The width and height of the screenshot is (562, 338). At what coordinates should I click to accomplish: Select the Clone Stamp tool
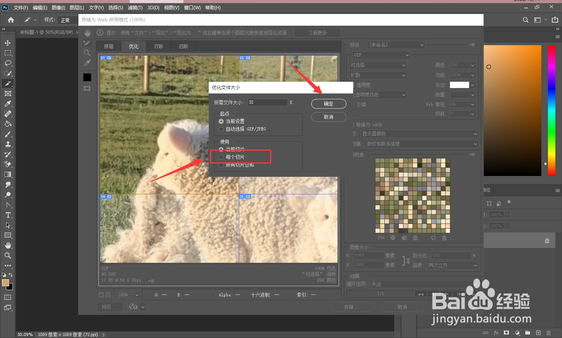pos(8,144)
